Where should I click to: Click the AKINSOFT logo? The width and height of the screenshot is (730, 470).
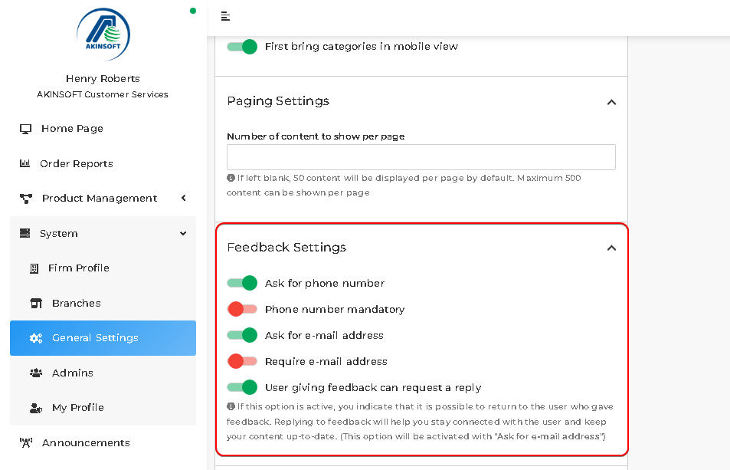(103, 34)
